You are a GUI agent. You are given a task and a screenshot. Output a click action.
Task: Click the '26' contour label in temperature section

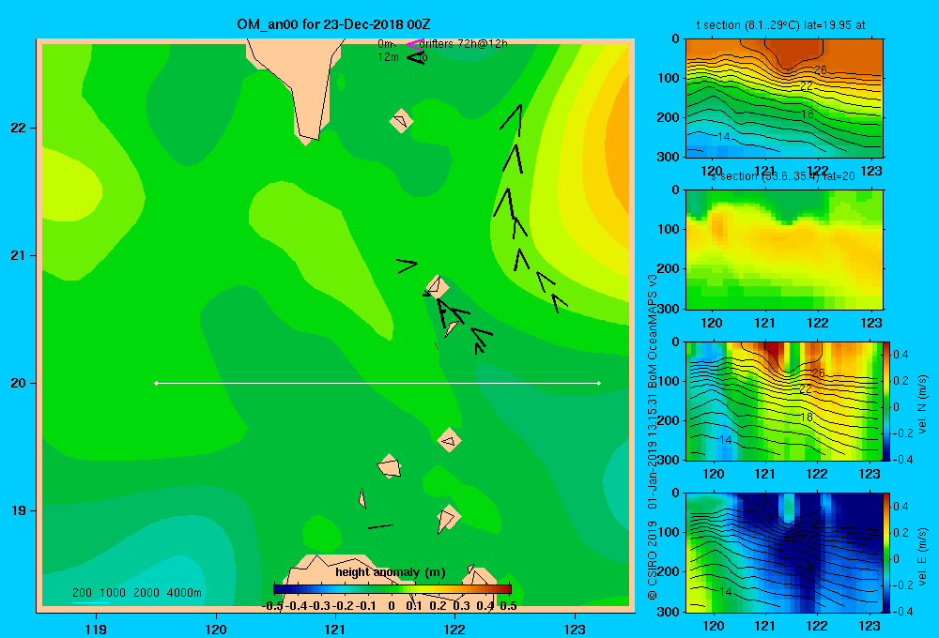821,70
